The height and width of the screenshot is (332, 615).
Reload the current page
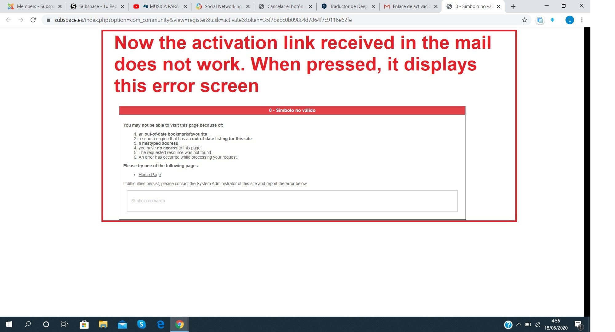point(33,20)
